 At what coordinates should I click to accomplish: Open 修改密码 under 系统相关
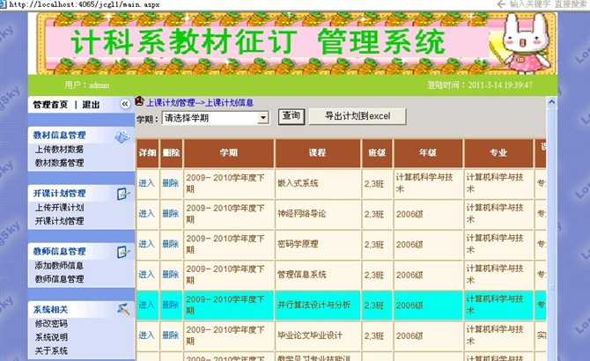(x=51, y=324)
